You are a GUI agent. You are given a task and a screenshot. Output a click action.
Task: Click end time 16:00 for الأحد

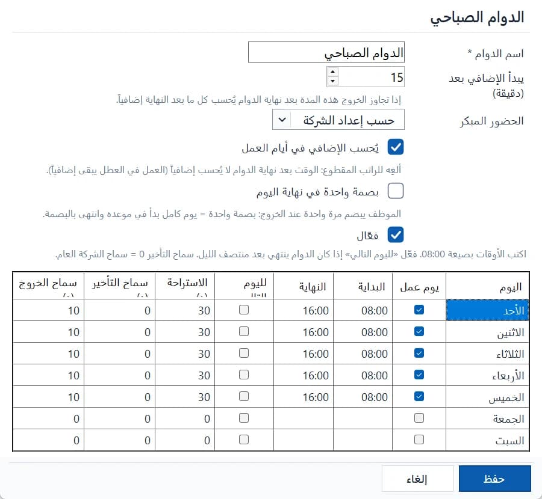pyautogui.click(x=304, y=310)
